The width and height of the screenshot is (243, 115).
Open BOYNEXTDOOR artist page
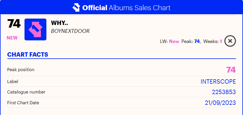click(x=70, y=31)
